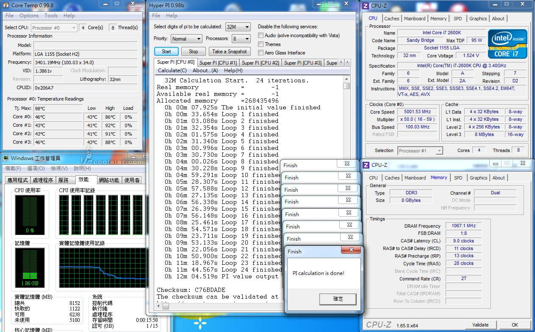Open Core Temp Help menu
This screenshot has height=332, width=535.
click(69, 16)
